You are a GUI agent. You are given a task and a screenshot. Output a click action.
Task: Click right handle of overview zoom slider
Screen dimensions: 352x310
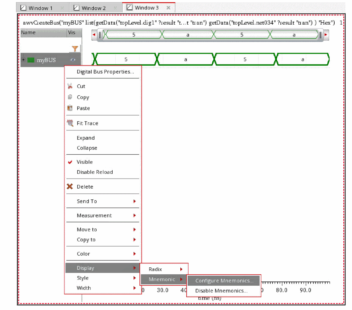(x=321, y=35)
